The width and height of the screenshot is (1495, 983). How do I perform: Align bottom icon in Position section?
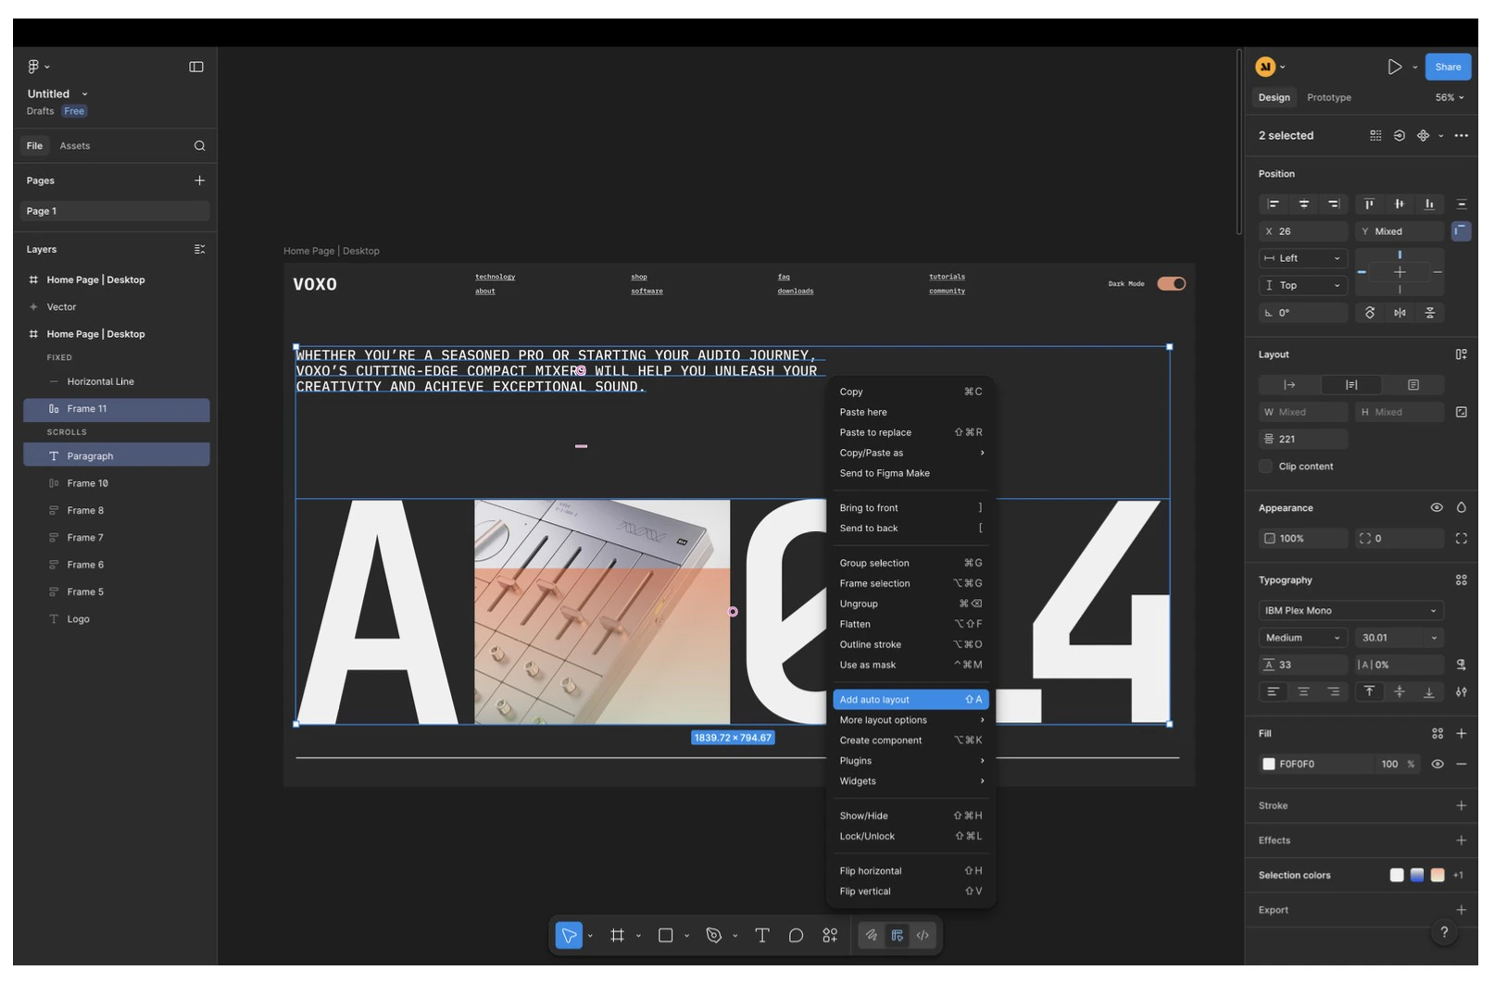(1429, 204)
